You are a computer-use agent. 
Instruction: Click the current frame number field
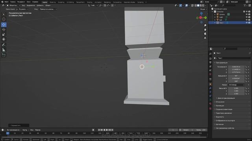click(173, 130)
